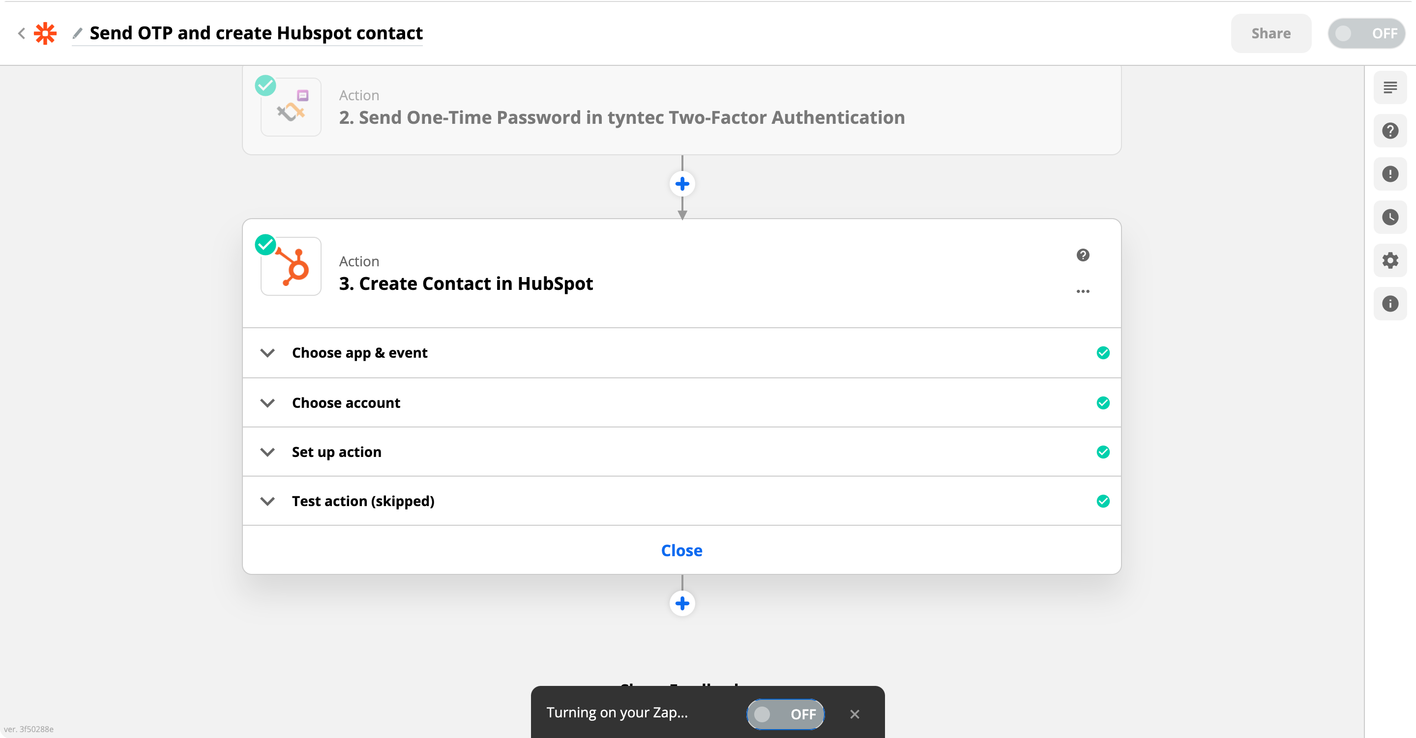Expand the Test action (skipped) section
Screen dimensions: 1416x738
[681, 501]
